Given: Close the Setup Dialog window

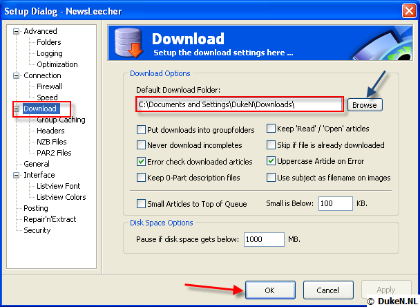Looking at the screenshot, I should 409,11.
